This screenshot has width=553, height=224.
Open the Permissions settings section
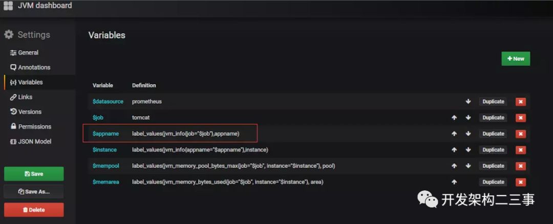(x=31, y=126)
